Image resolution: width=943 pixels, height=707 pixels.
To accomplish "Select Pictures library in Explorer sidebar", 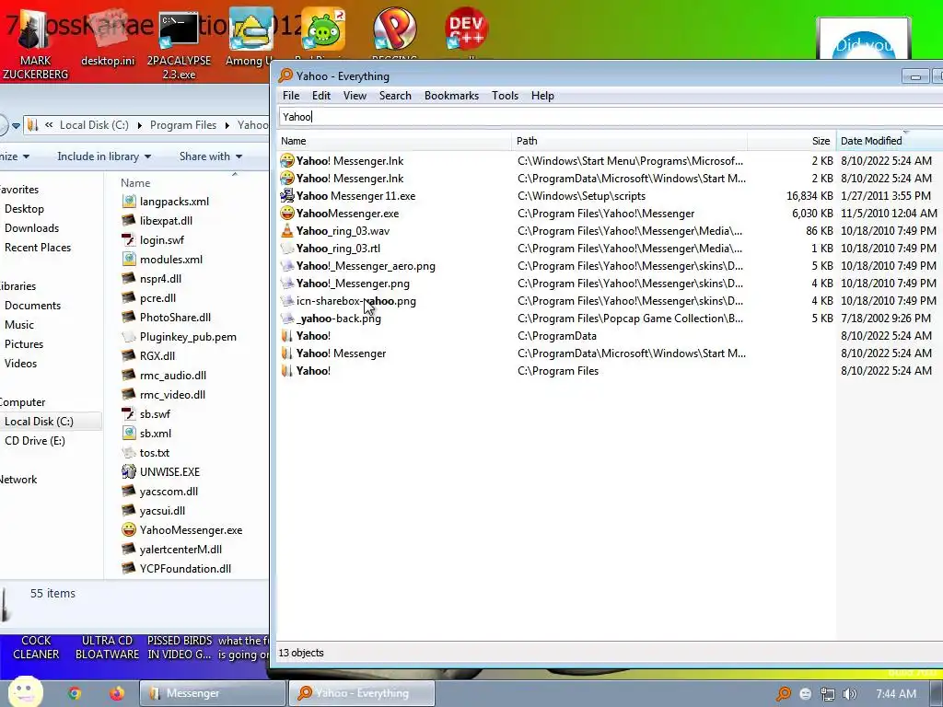I will [x=24, y=344].
